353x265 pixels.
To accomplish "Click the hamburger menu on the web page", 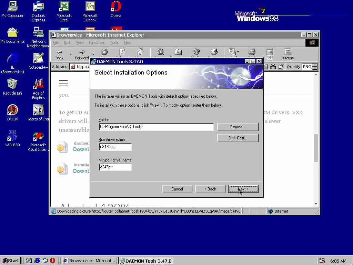I will pyautogui.click(x=63, y=83).
